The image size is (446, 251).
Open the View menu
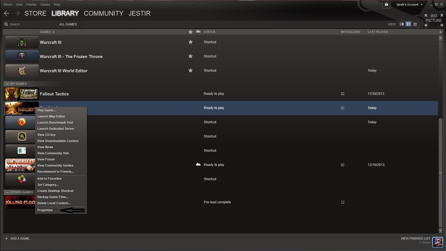pyautogui.click(x=19, y=4)
